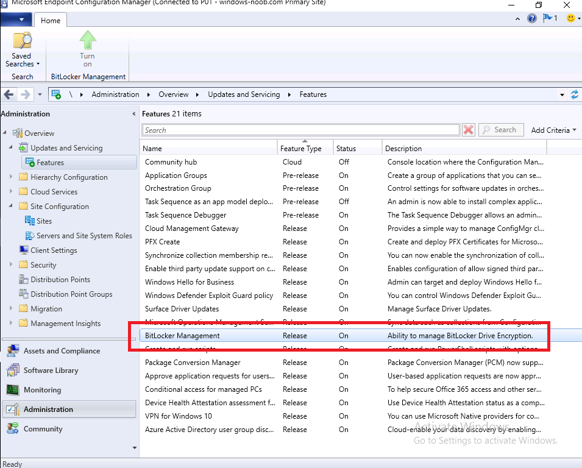Viewport: 582px width, 468px height.
Task: Click Overview in the breadcrumb path
Action: tap(173, 94)
